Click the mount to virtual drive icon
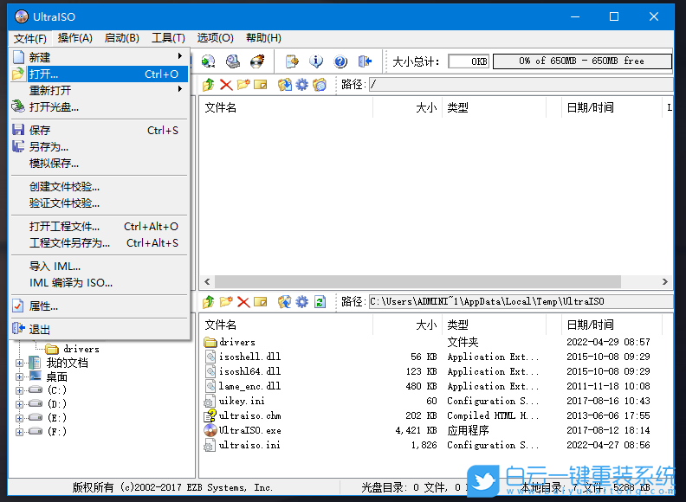This screenshot has height=502, width=686. [x=233, y=61]
